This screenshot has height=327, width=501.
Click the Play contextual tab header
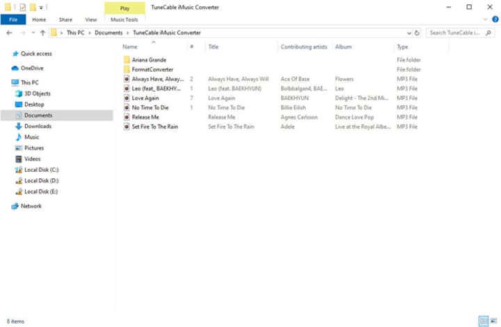point(125,8)
